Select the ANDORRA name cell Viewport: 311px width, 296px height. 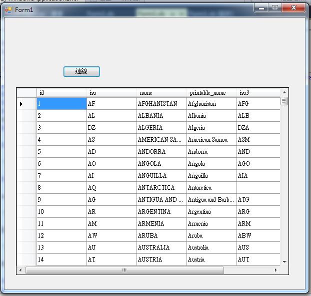pos(161,151)
